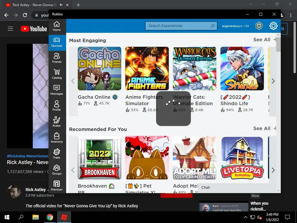Click the YouTube logo

34,29
